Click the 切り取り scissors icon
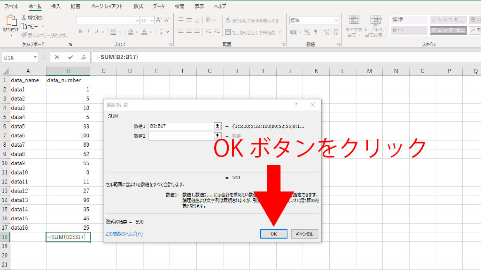The width and height of the screenshot is (481, 270). [24, 17]
